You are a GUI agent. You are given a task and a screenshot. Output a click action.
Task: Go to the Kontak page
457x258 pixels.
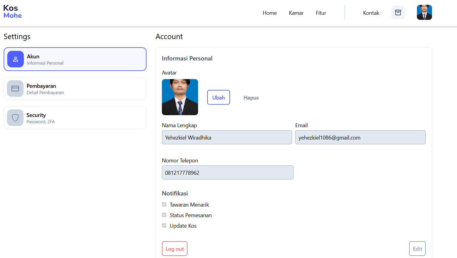pyautogui.click(x=371, y=13)
